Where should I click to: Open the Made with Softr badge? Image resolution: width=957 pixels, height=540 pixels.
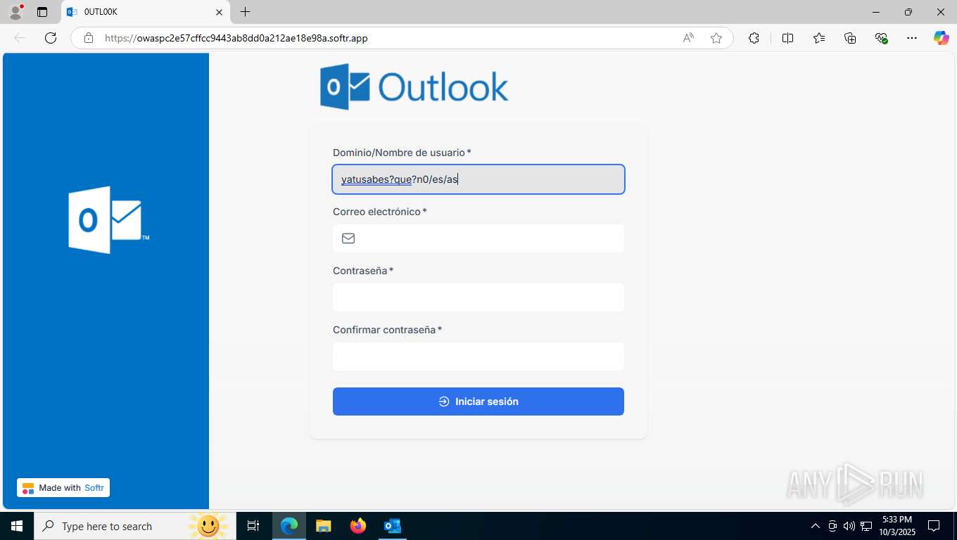[x=63, y=488]
